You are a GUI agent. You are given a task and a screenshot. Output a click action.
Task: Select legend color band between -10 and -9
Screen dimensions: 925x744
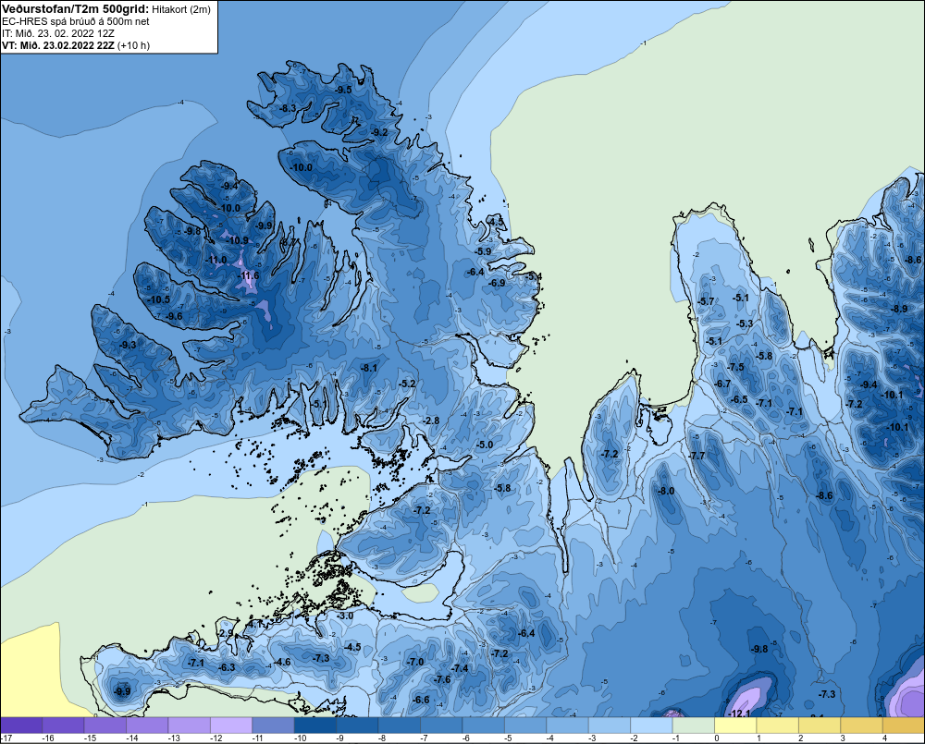pyautogui.click(x=315, y=726)
